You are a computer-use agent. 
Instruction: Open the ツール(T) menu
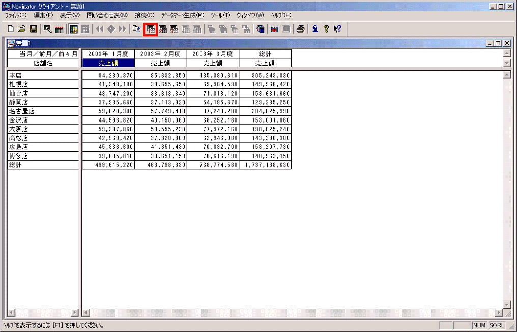coord(220,15)
